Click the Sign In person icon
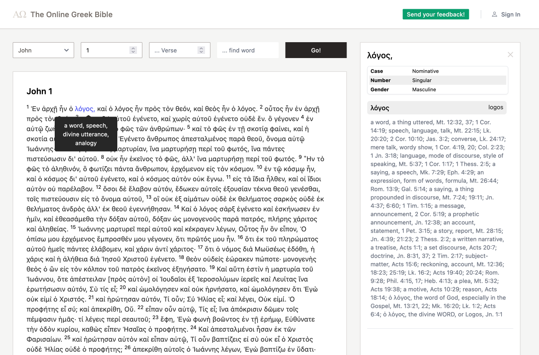539x355 pixels. click(x=494, y=14)
